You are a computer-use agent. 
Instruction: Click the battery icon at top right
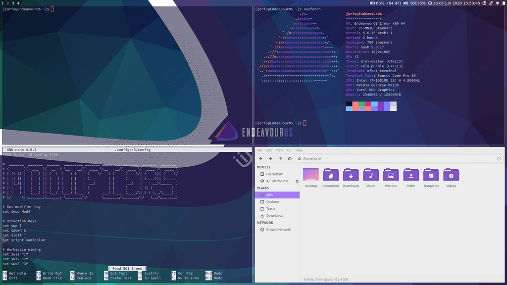[x=504, y=3]
